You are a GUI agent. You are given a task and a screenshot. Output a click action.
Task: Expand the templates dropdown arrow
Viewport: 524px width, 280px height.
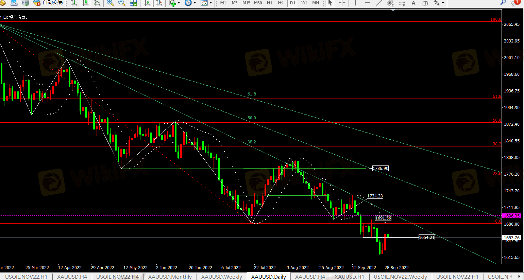tap(210, 3)
